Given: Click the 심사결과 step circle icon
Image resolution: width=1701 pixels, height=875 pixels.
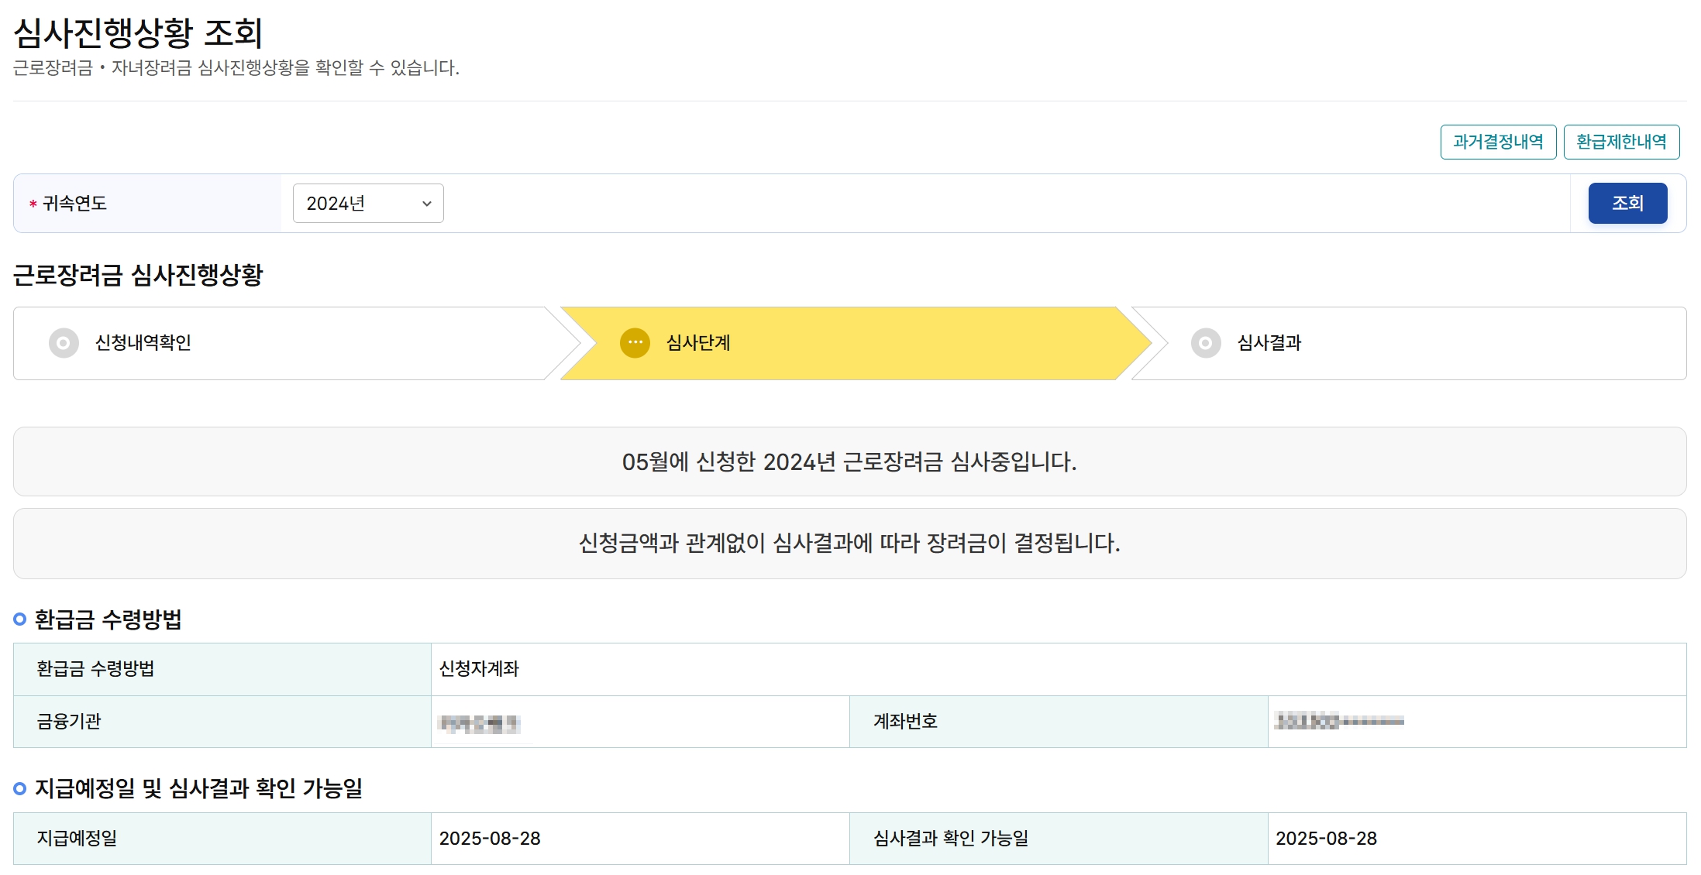Looking at the screenshot, I should pos(1205,343).
